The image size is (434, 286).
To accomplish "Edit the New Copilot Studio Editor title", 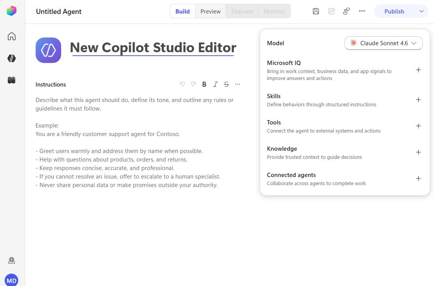I will pos(153,48).
